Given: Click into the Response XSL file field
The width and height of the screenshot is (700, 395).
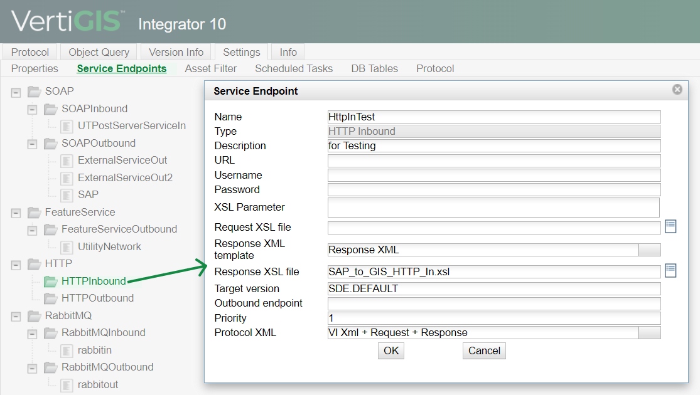Looking at the screenshot, I should tap(493, 271).
